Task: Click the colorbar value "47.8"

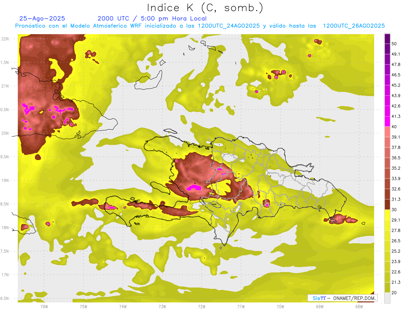Action: pyautogui.click(x=396, y=64)
